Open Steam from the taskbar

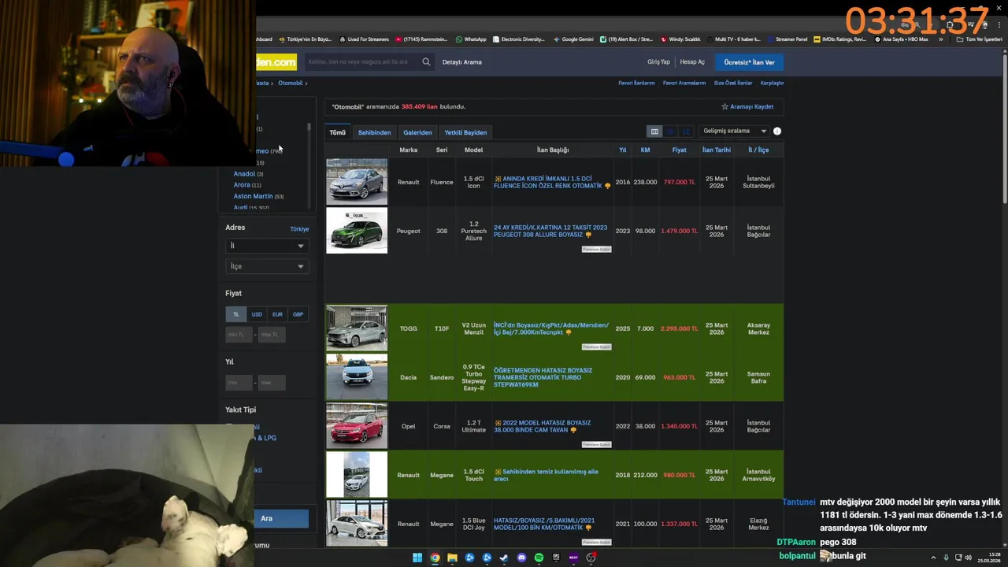point(504,558)
